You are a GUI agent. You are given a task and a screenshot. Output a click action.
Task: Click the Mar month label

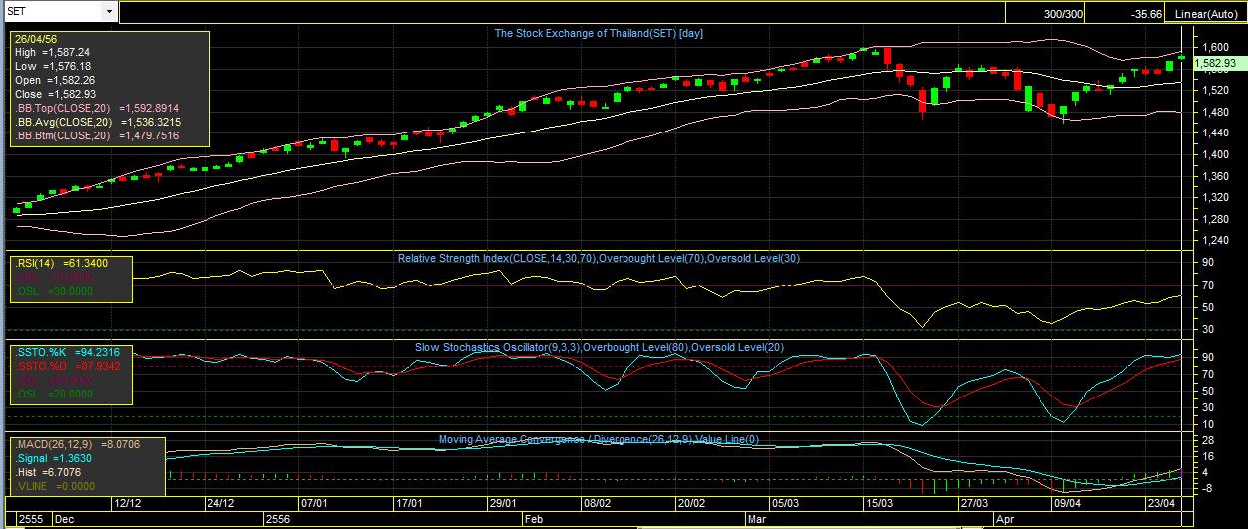click(758, 519)
